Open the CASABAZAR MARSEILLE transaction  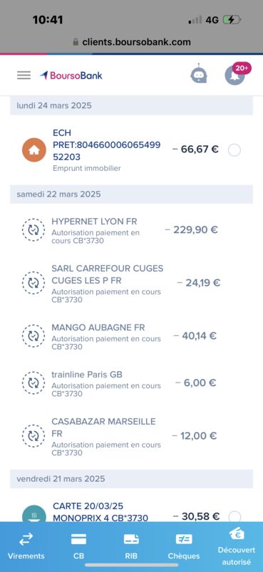[131, 436]
